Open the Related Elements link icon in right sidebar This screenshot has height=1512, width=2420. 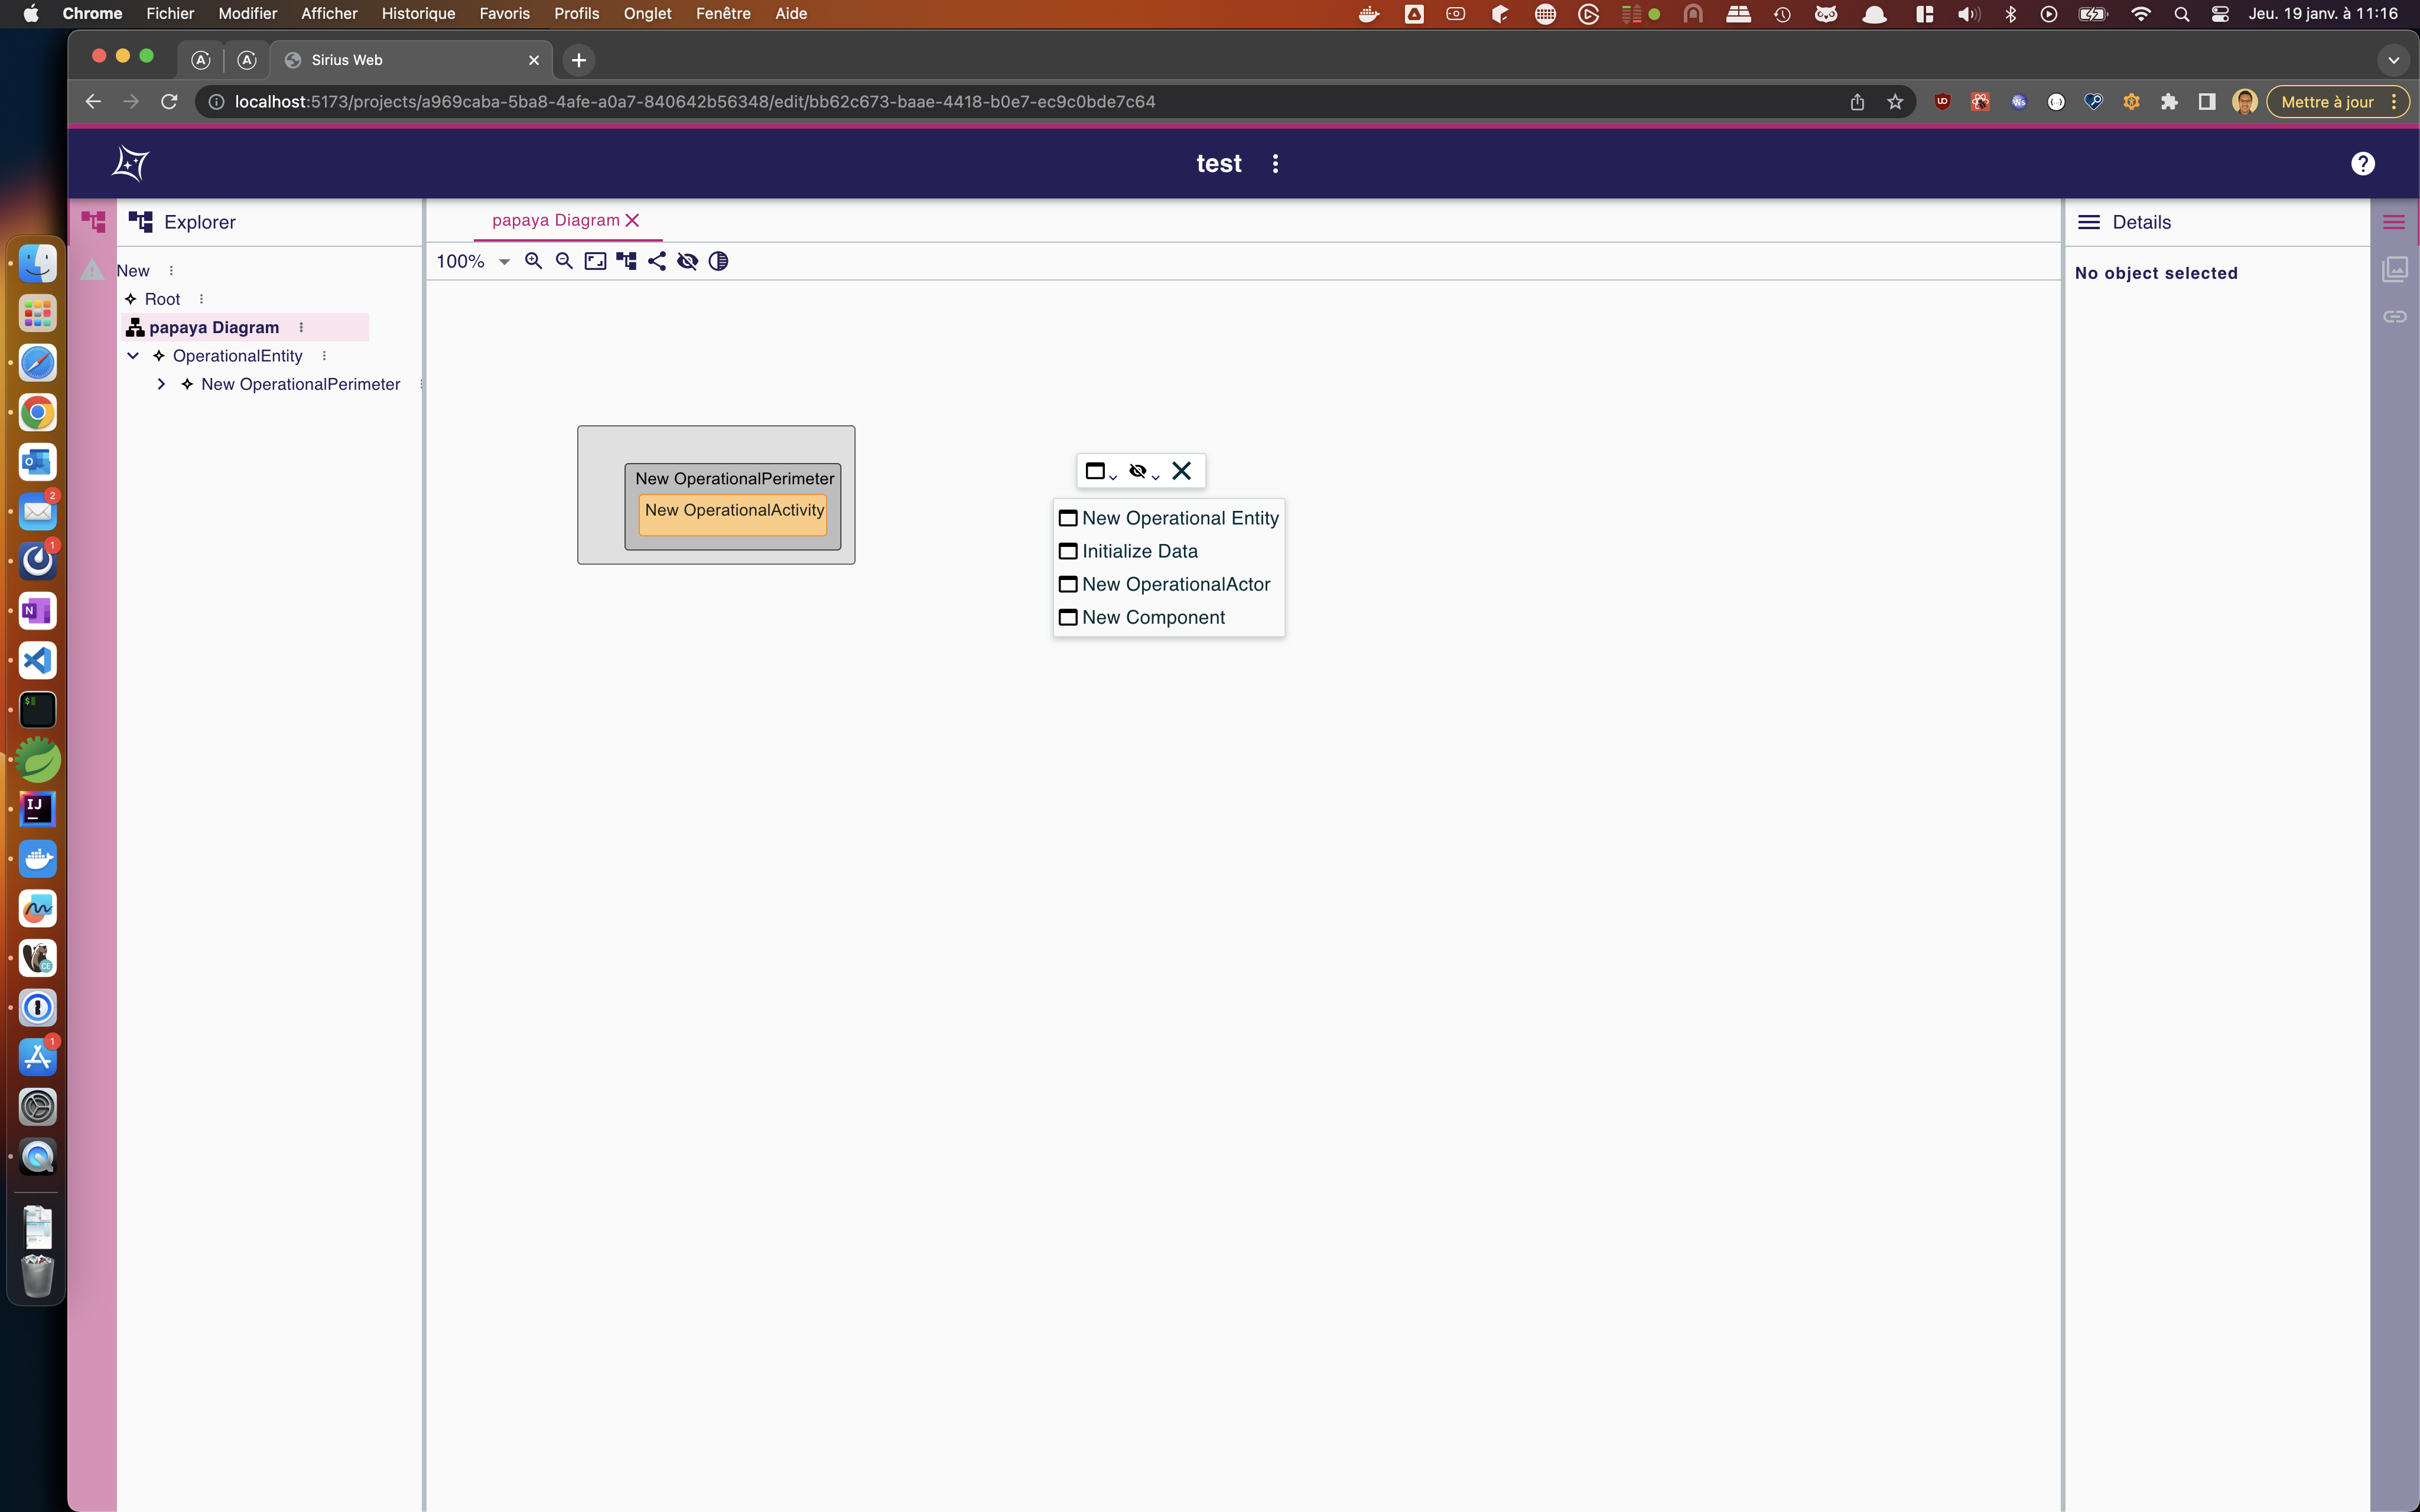(2394, 317)
